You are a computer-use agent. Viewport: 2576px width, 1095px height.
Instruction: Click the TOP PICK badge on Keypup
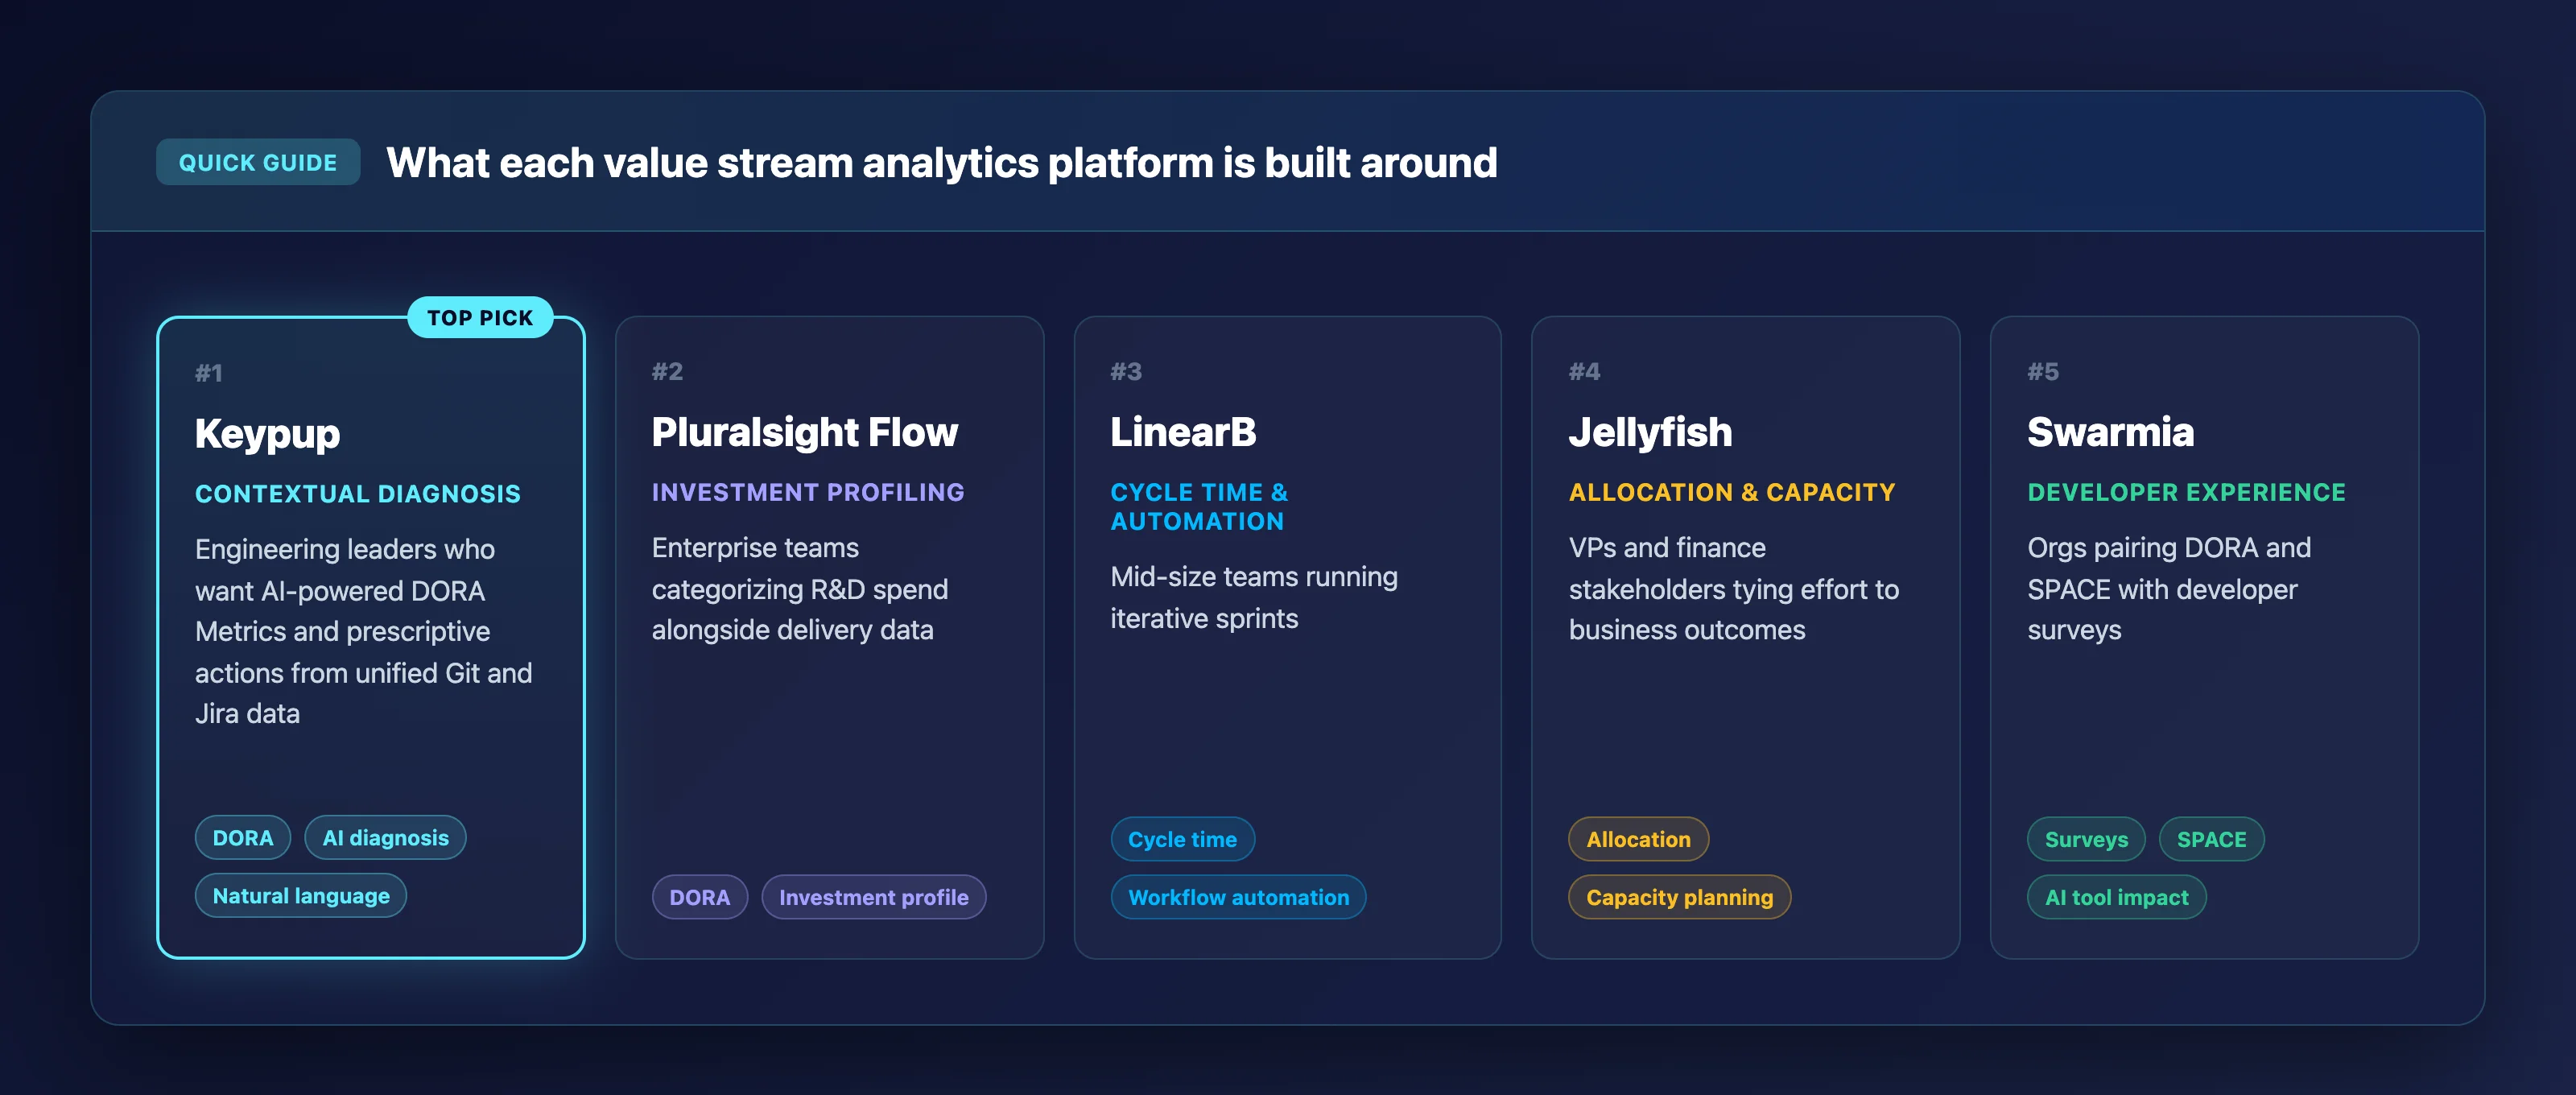tap(480, 317)
